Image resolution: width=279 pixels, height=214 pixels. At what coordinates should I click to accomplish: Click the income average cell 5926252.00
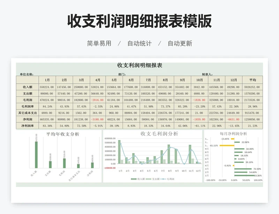coord(252,87)
